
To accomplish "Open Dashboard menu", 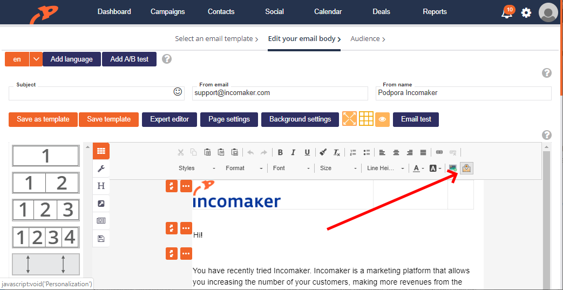I will click(x=114, y=12).
